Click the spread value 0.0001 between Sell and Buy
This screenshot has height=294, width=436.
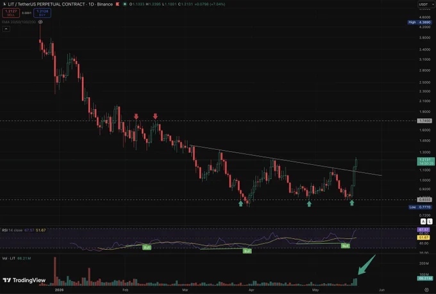tap(27, 13)
